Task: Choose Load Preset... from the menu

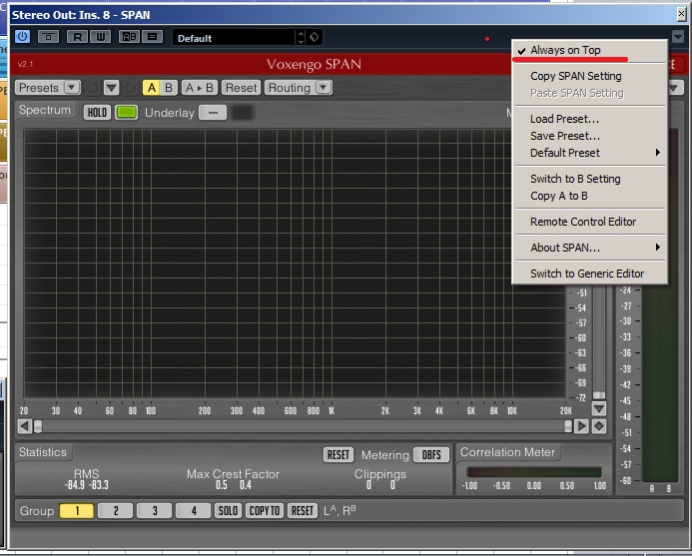Action: tap(590, 119)
